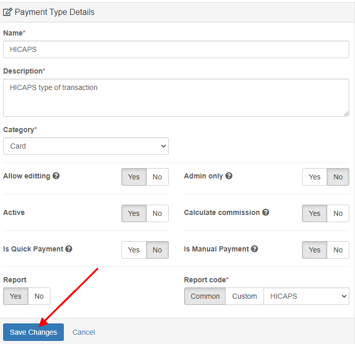The width and height of the screenshot is (355, 344).
Task: Set Active to Yes
Action: (134, 213)
